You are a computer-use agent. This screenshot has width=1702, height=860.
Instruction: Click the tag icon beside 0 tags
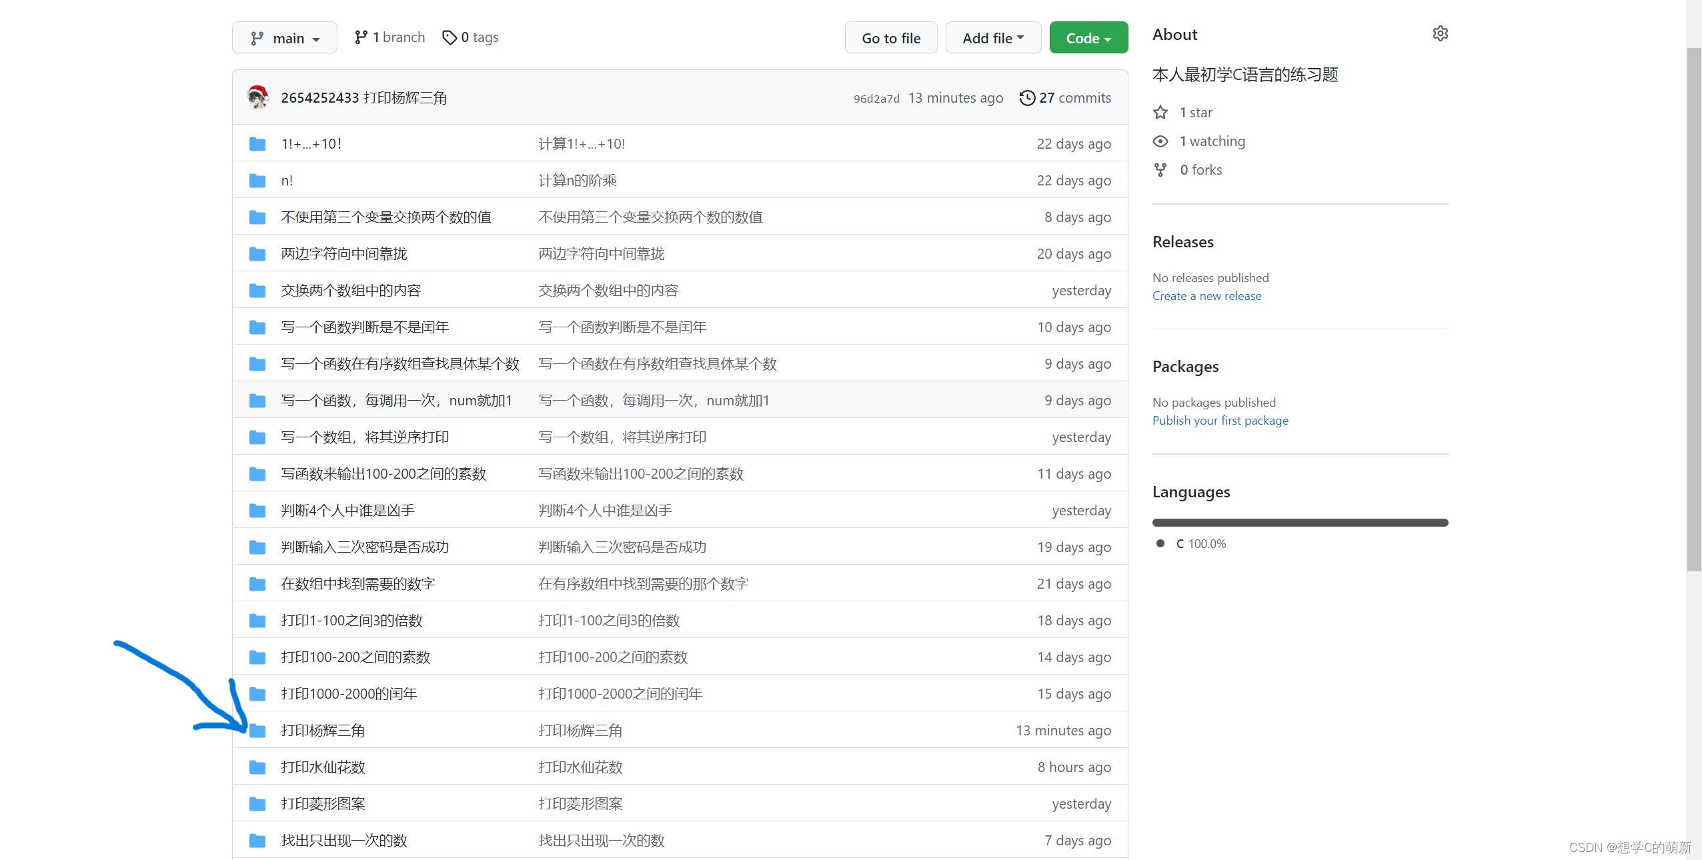point(450,37)
